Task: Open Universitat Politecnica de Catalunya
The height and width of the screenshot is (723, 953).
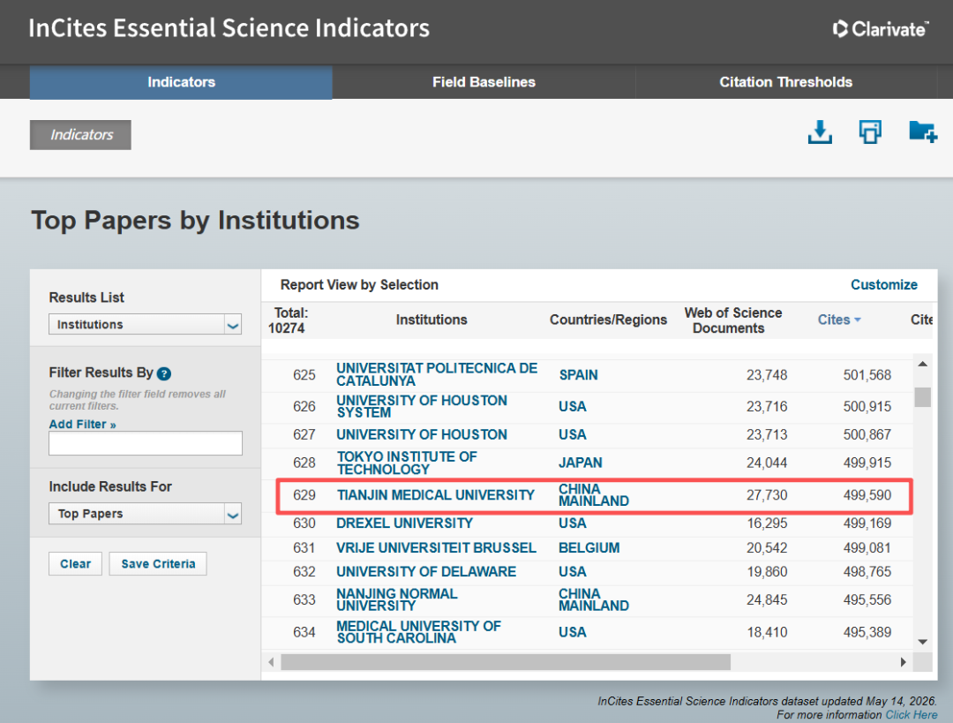Action: click(x=437, y=374)
